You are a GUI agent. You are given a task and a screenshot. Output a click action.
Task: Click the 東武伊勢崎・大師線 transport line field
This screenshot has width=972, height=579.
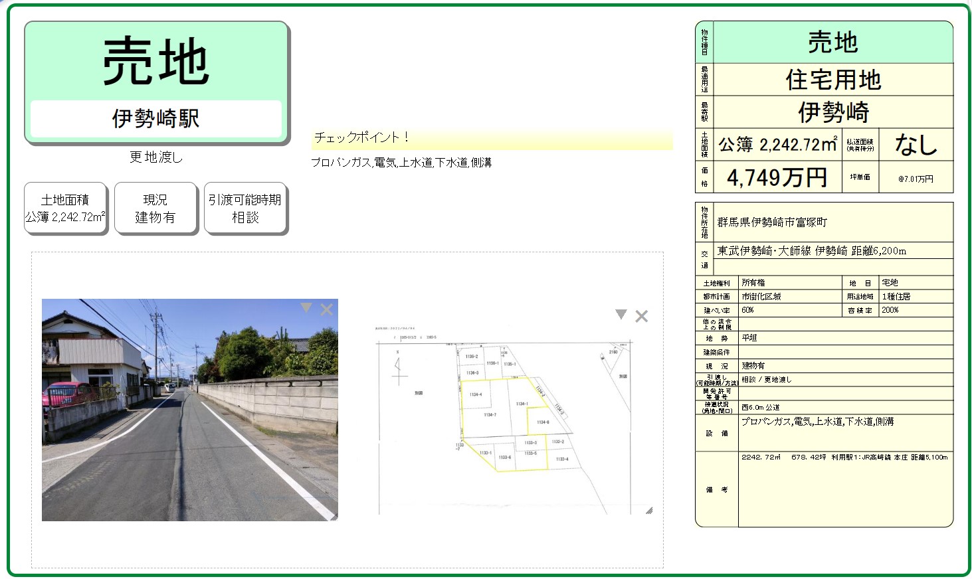click(833, 251)
